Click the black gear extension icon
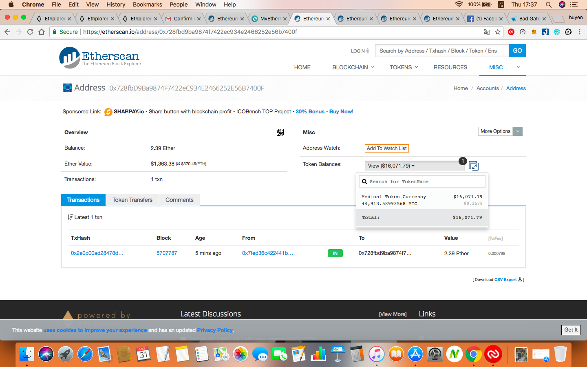 (x=568, y=32)
